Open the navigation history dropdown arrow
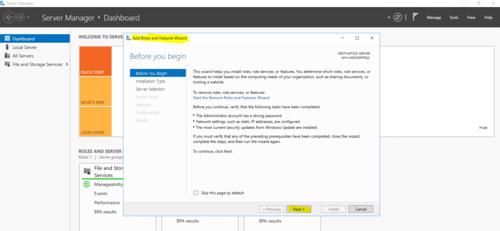This screenshot has width=500, height=231. pyautogui.click(x=28, y=18)
